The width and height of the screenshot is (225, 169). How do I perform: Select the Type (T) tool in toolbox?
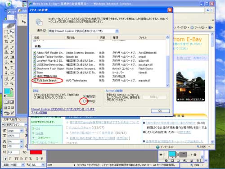pyautogui.click(x=12, y=68)
